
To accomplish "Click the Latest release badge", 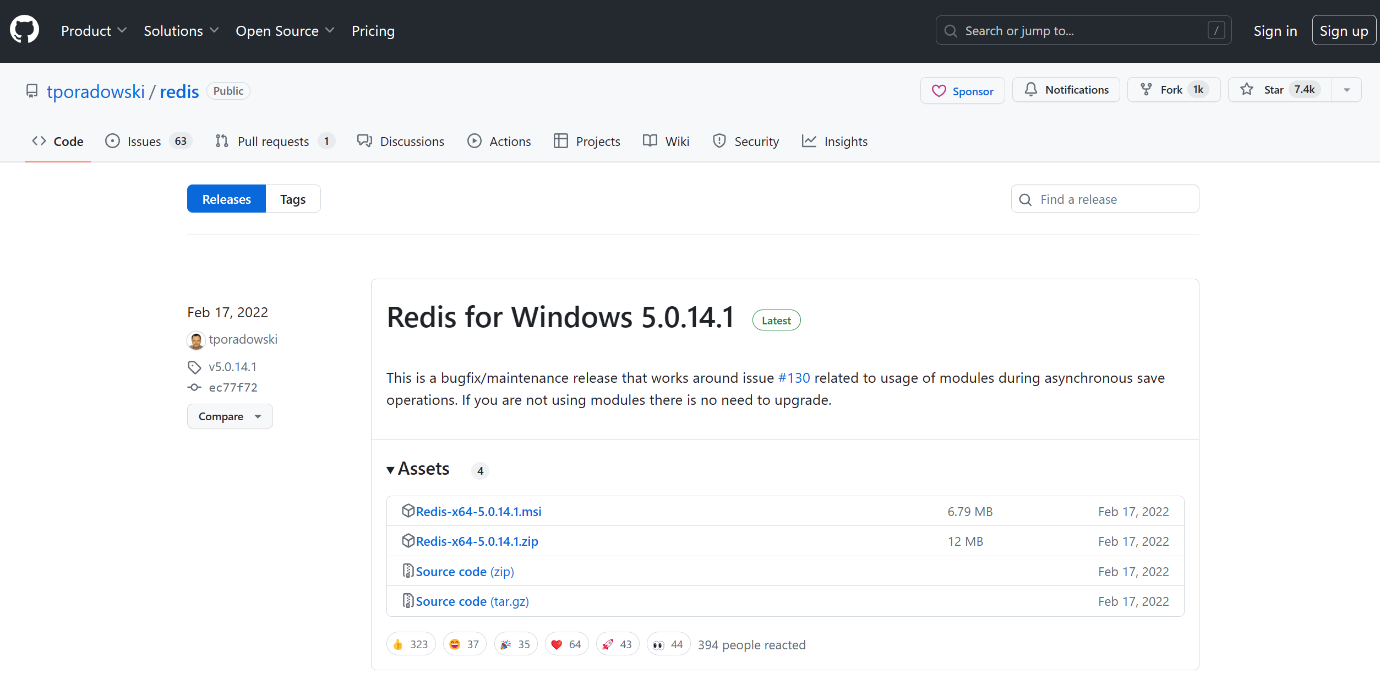I will (x=776, y=321).
